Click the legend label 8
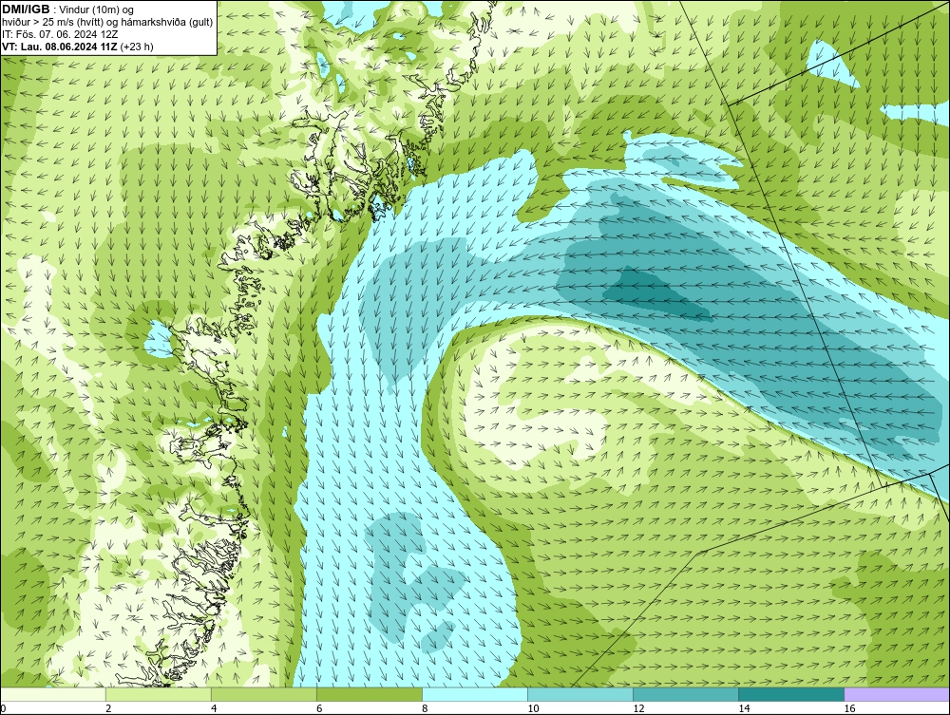 click(x=425, y=708)
